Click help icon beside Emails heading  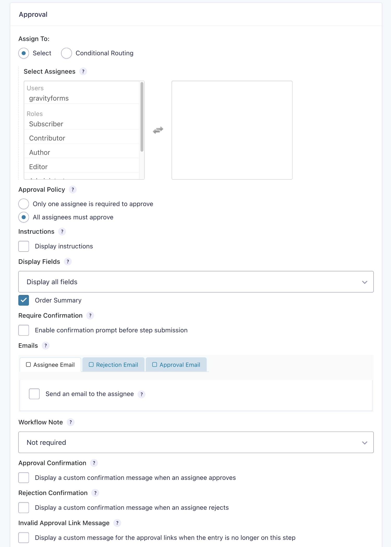[46, 346]
